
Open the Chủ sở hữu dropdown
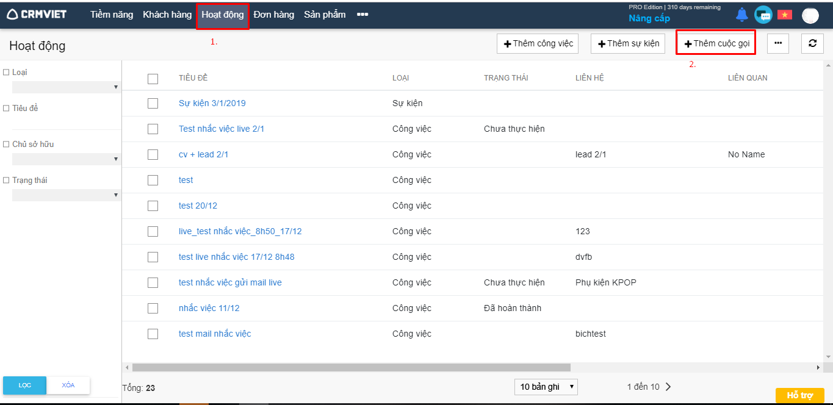point(66,159)
